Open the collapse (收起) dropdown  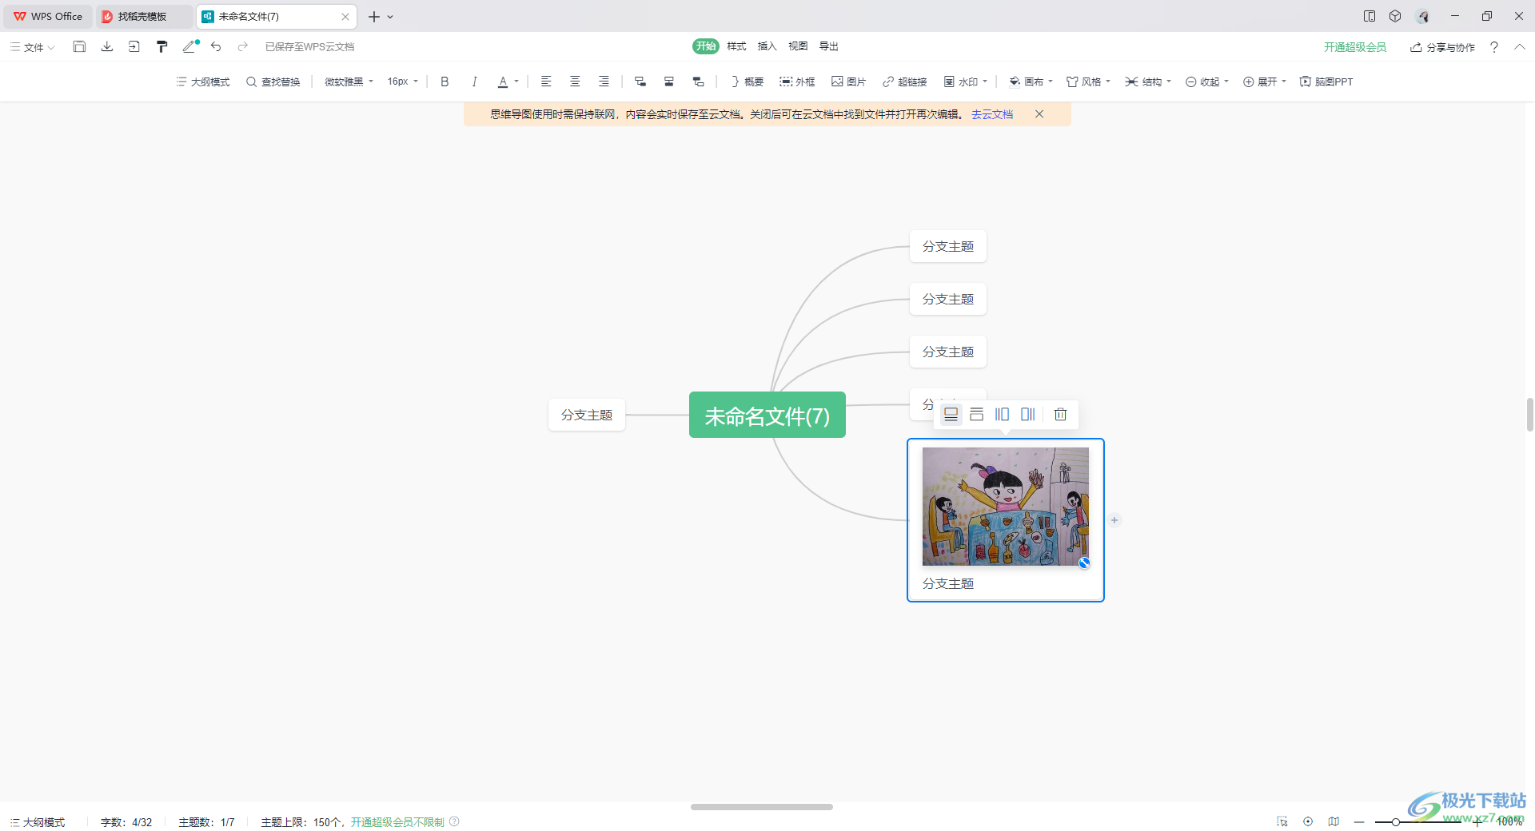(1207, 82)
